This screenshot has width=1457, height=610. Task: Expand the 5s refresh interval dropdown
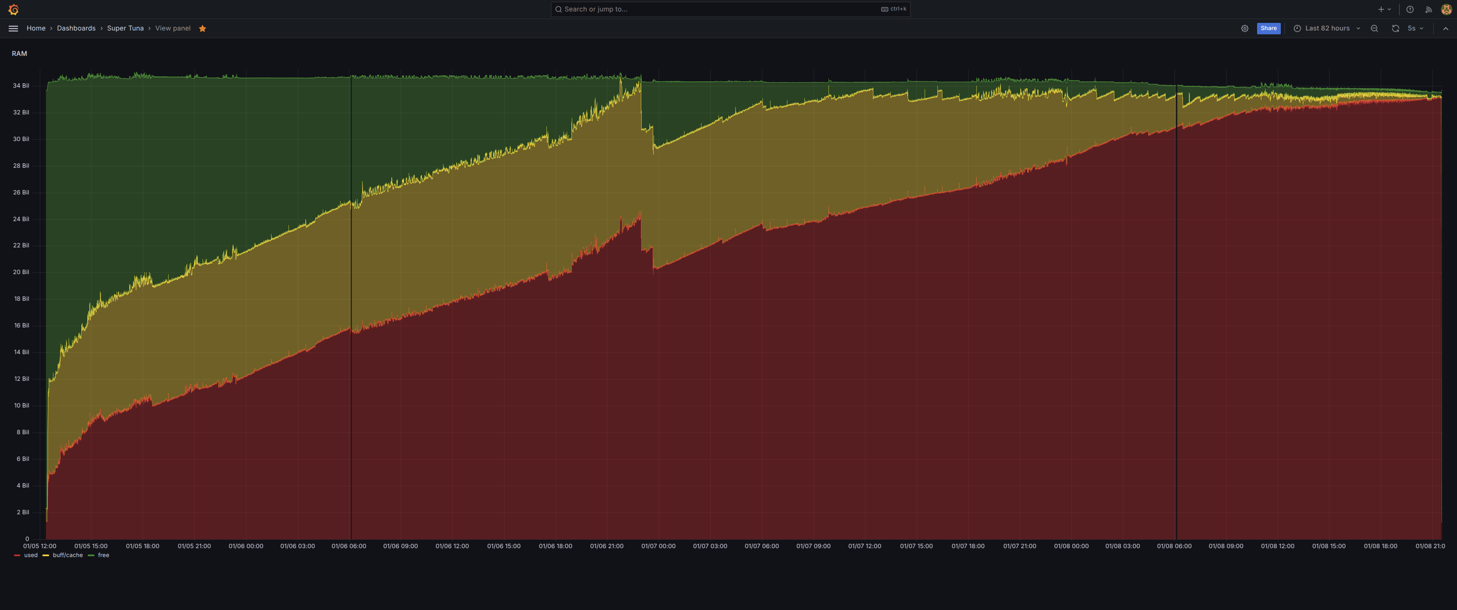[x=1415, y=28]
